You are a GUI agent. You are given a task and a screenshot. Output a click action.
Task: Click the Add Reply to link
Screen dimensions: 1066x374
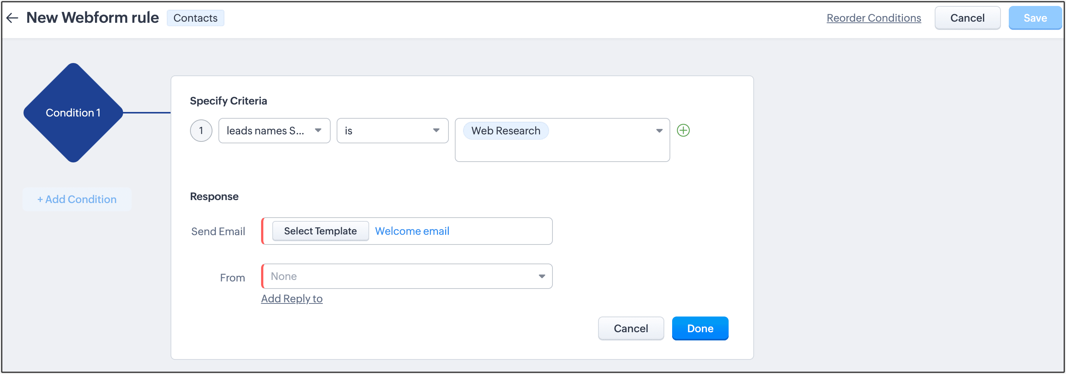pyautogui.click(x=292, y=299)
